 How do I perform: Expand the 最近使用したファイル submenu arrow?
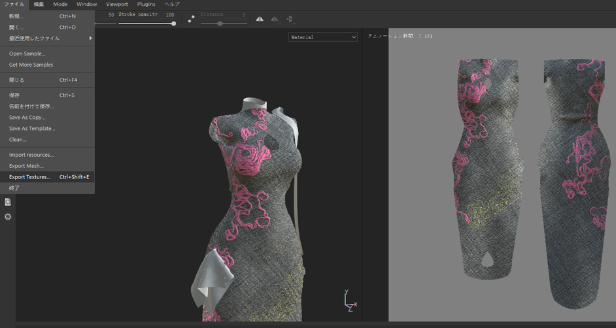pyautogui.click(x=90, y=39)
